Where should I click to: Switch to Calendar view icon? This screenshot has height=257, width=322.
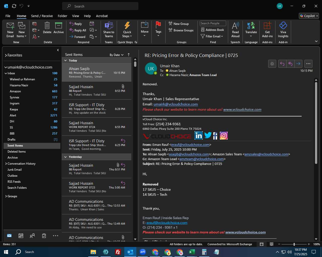pyautogui.click(x=21, y=236)
